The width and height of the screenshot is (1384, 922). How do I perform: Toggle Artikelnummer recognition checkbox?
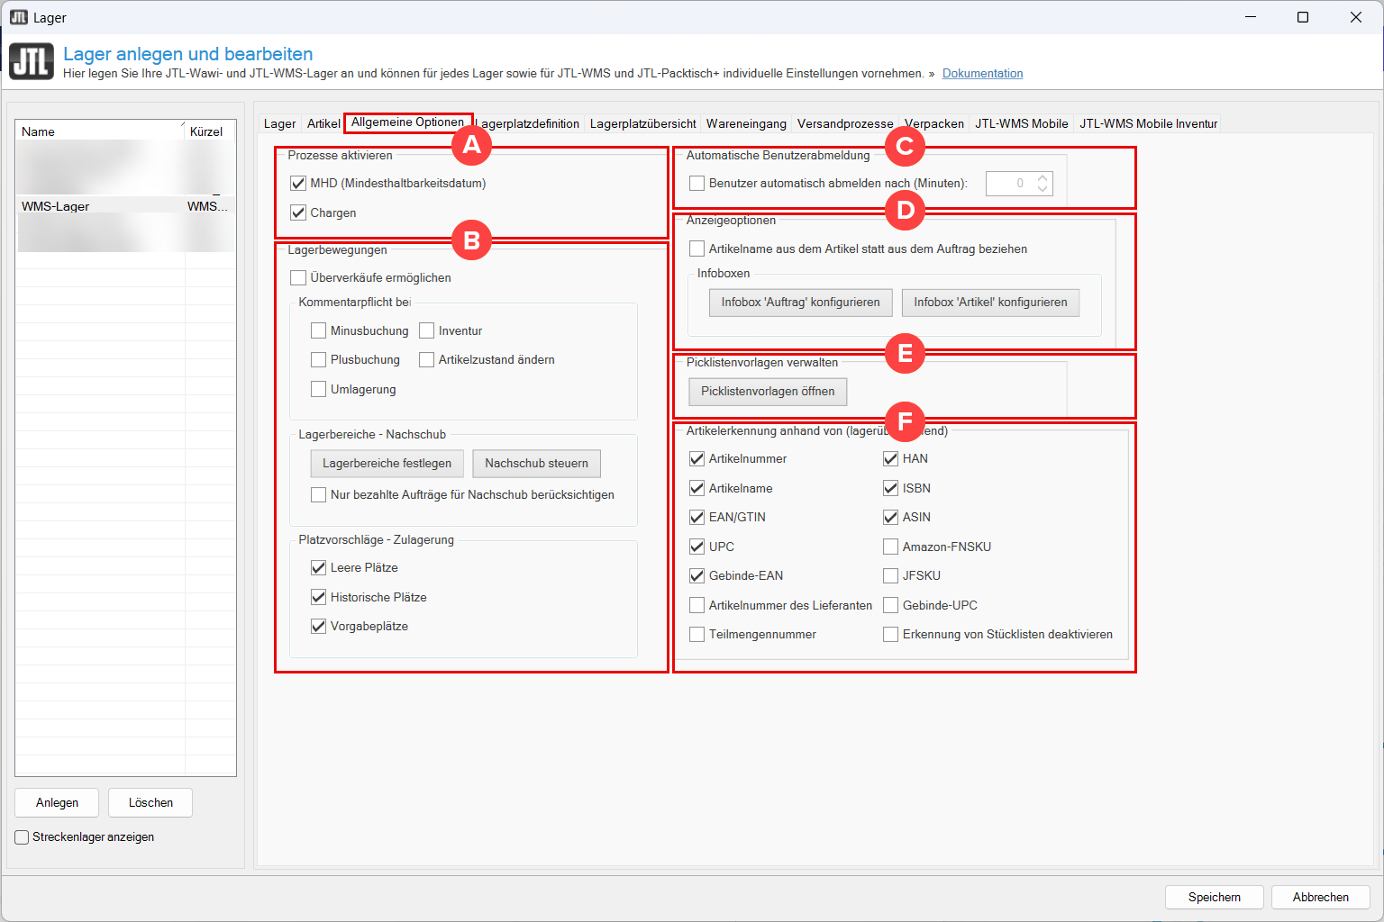697,459
